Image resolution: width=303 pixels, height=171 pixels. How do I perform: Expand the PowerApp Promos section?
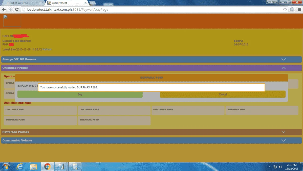pyautogui.click(x=151, y=132)
